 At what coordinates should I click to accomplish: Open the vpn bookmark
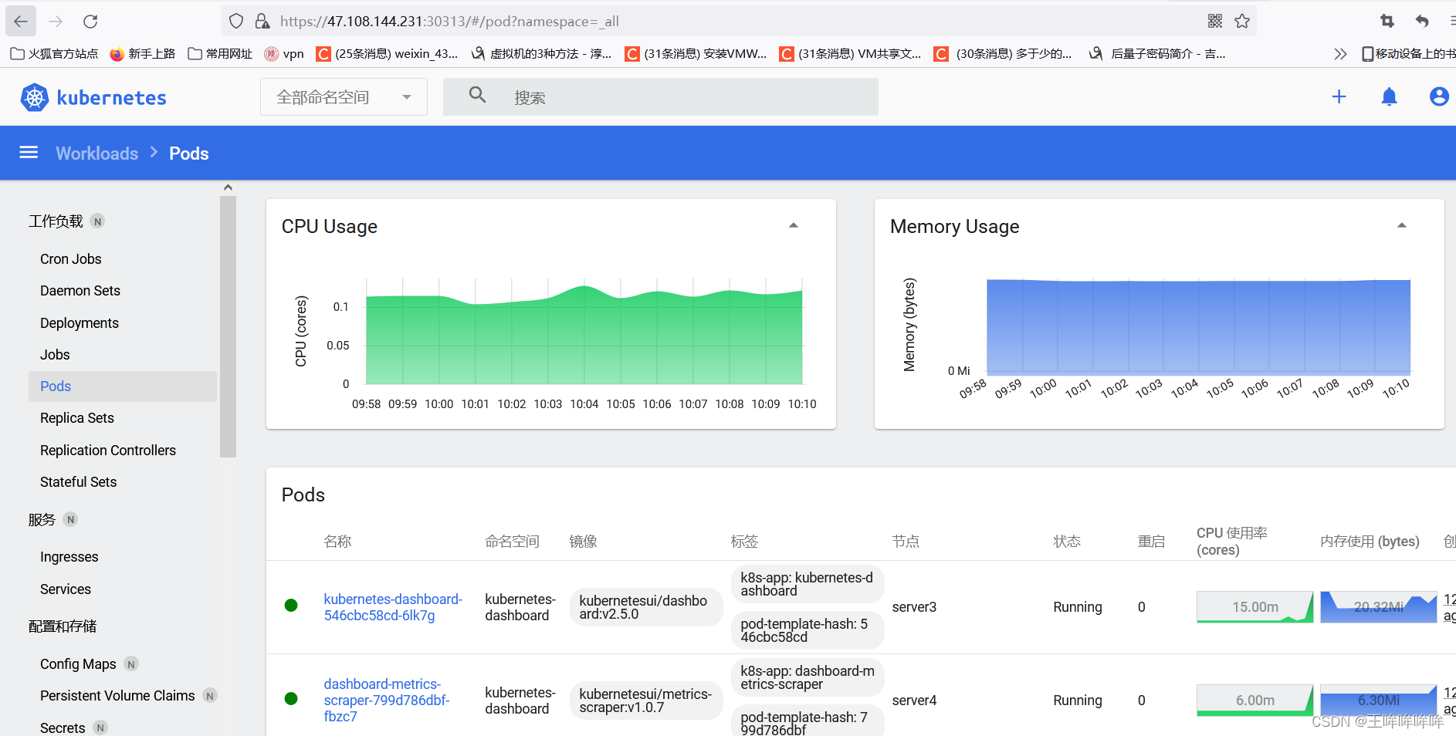[x=284, y=53]
